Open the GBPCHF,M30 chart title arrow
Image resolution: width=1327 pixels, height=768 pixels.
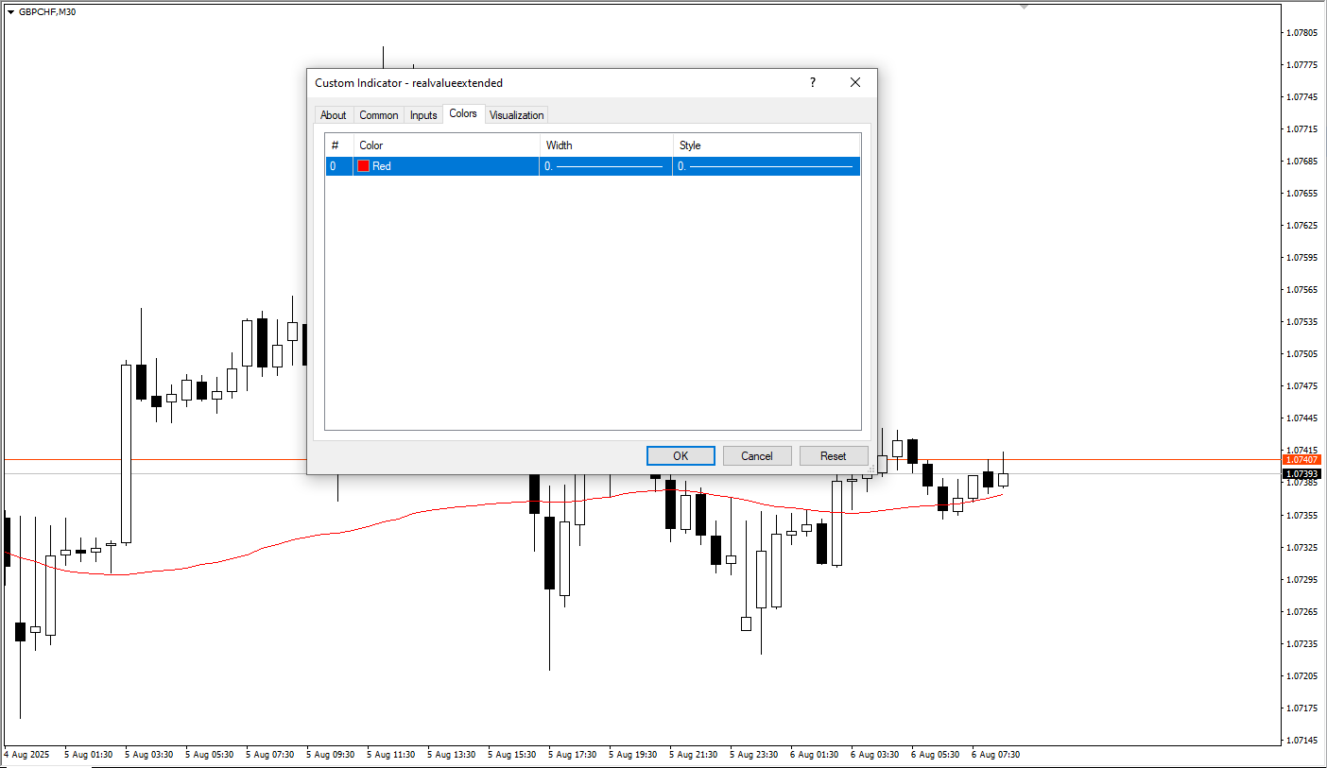11,11
